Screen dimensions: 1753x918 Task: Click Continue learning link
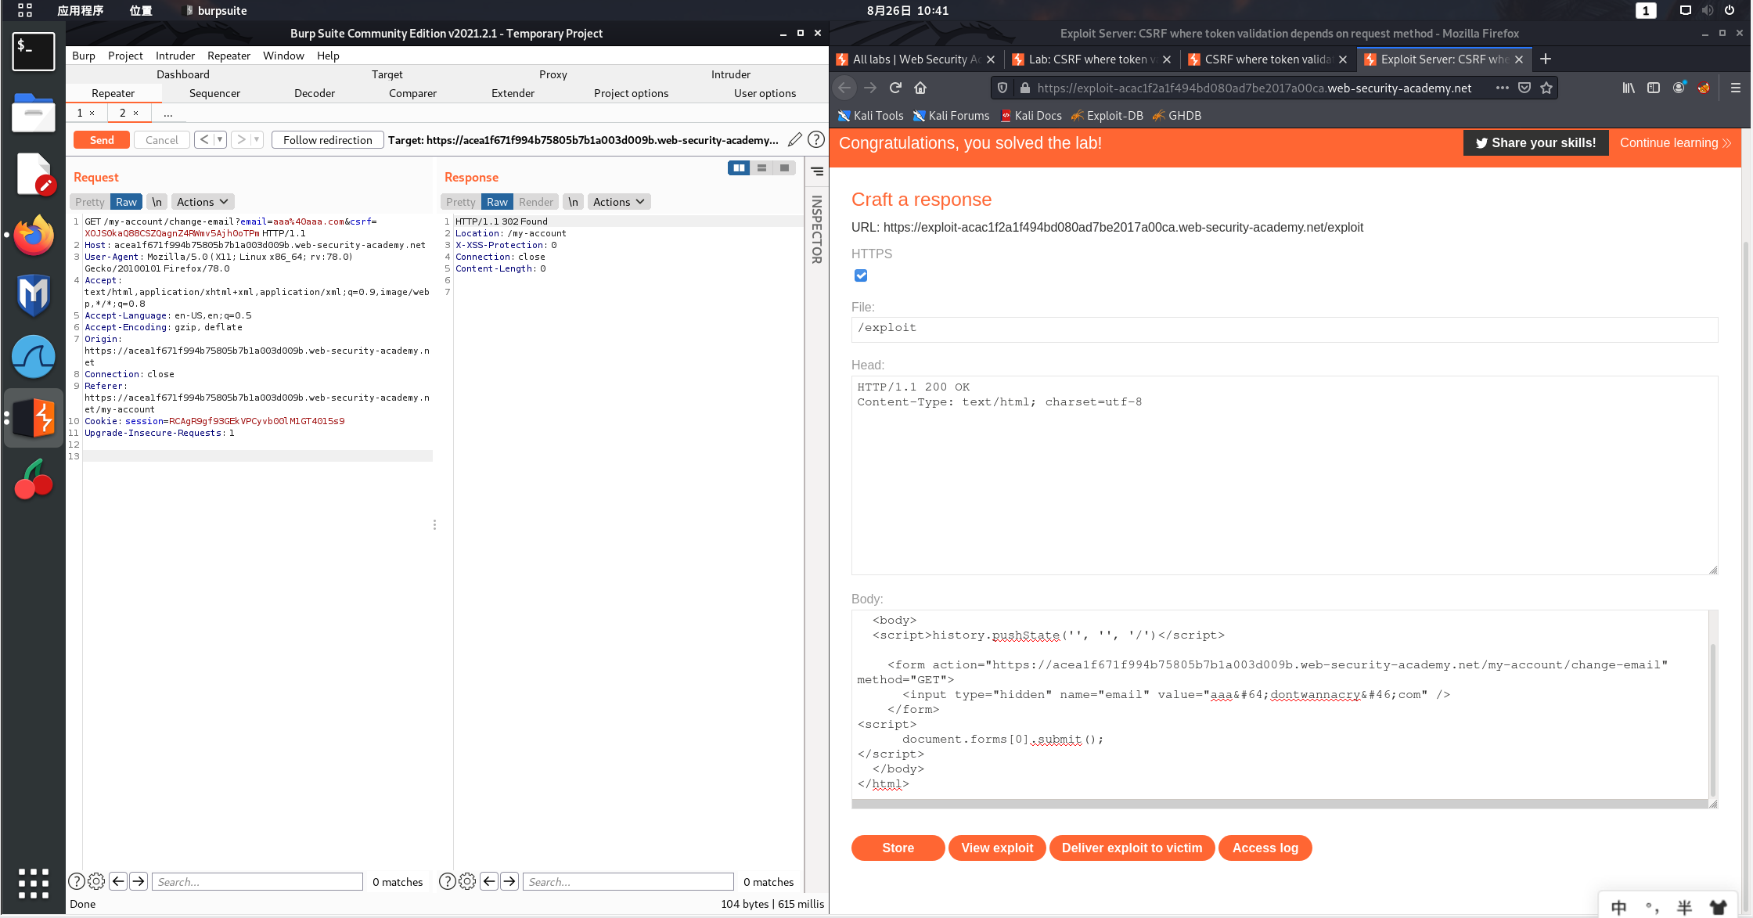click(x=1675, y=142)
